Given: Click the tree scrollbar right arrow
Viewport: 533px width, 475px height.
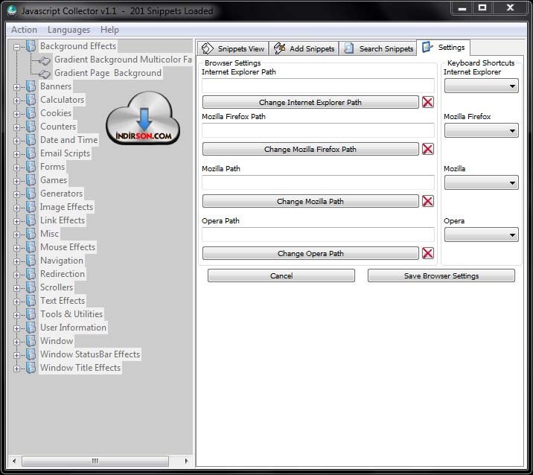Looking at the screenshot, I should [186, 461].
